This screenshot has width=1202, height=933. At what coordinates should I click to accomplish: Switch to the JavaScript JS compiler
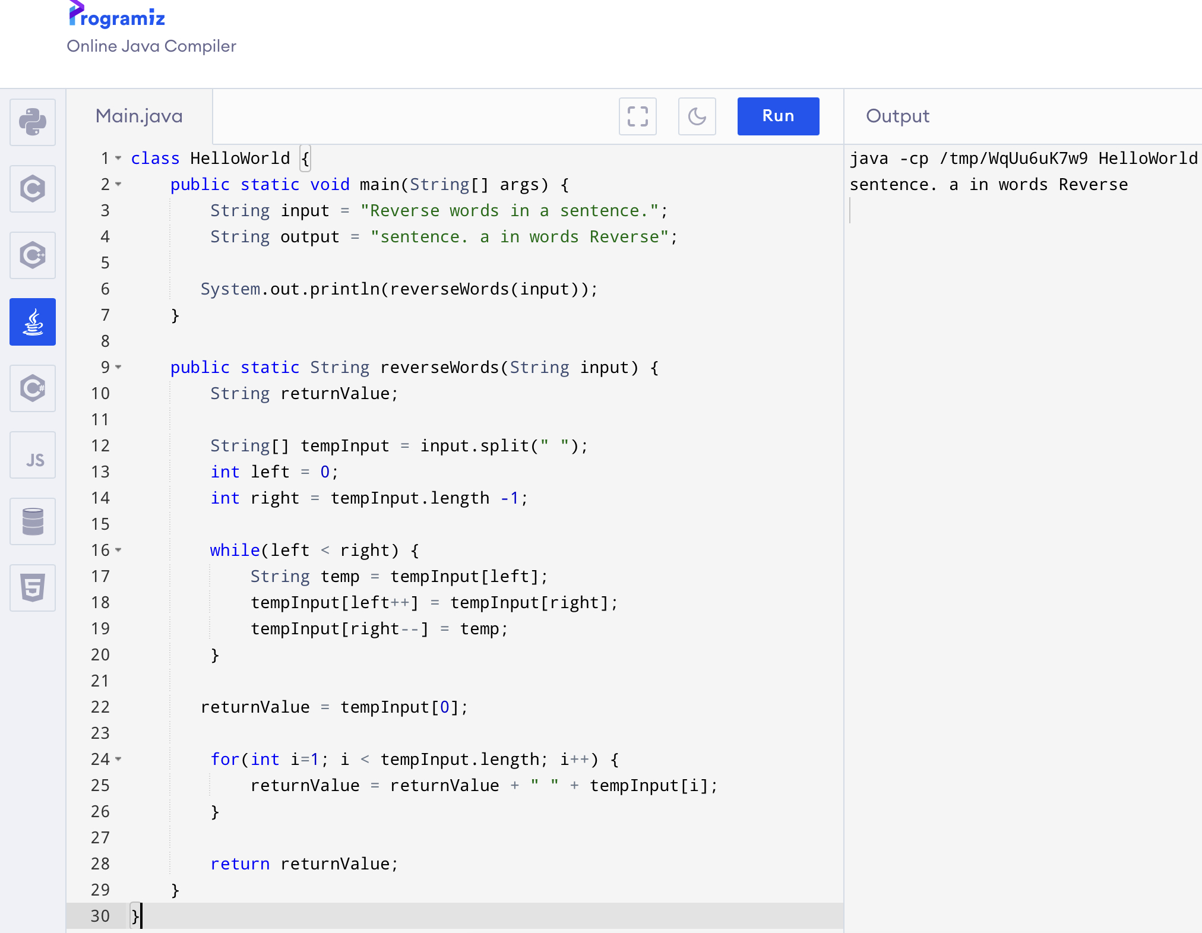point(33,458)
